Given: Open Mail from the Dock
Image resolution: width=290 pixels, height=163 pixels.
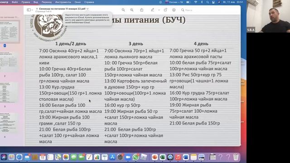Looking at the screenshot, I should [27, 157].
